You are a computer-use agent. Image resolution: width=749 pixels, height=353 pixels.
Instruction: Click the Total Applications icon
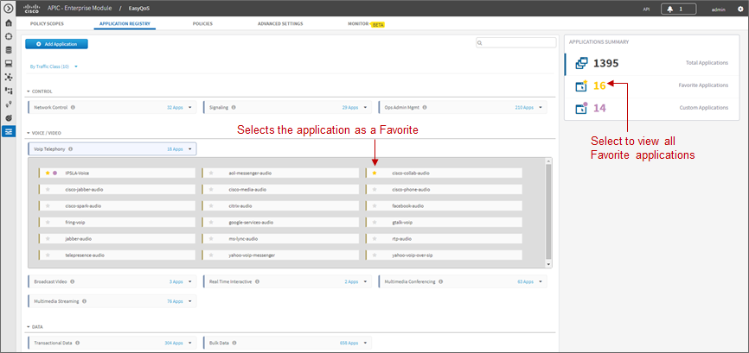click(581, 63)
